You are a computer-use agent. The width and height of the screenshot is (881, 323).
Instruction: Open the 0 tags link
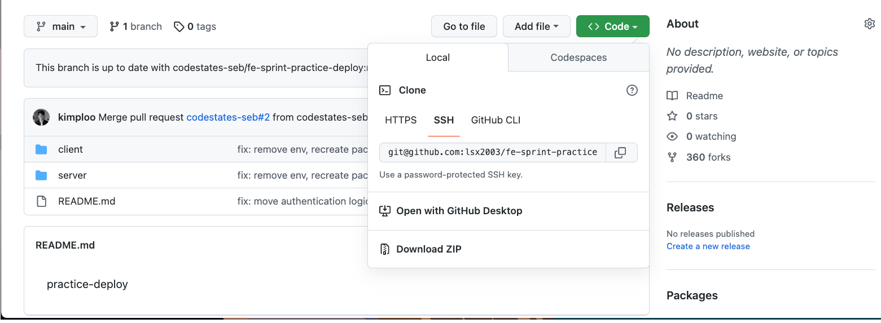point(195,26)
